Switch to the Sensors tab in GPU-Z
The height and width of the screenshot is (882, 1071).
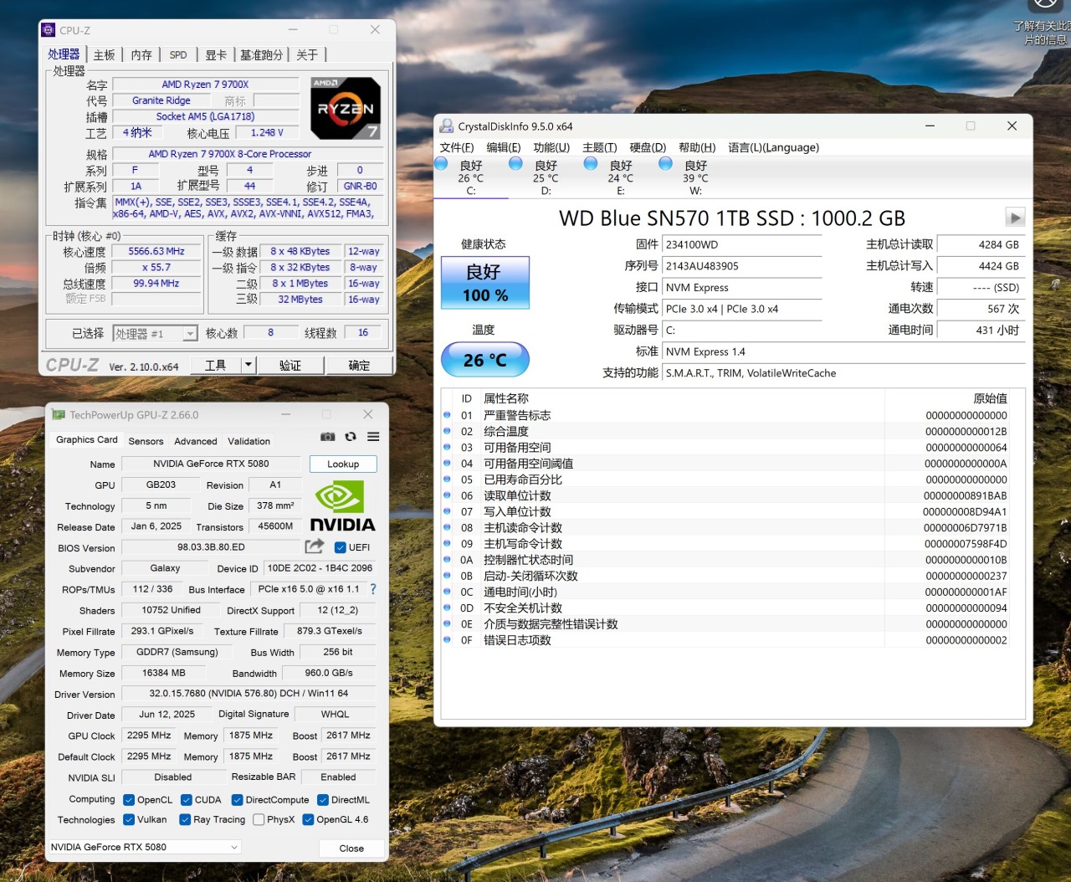tap(146, 441)
